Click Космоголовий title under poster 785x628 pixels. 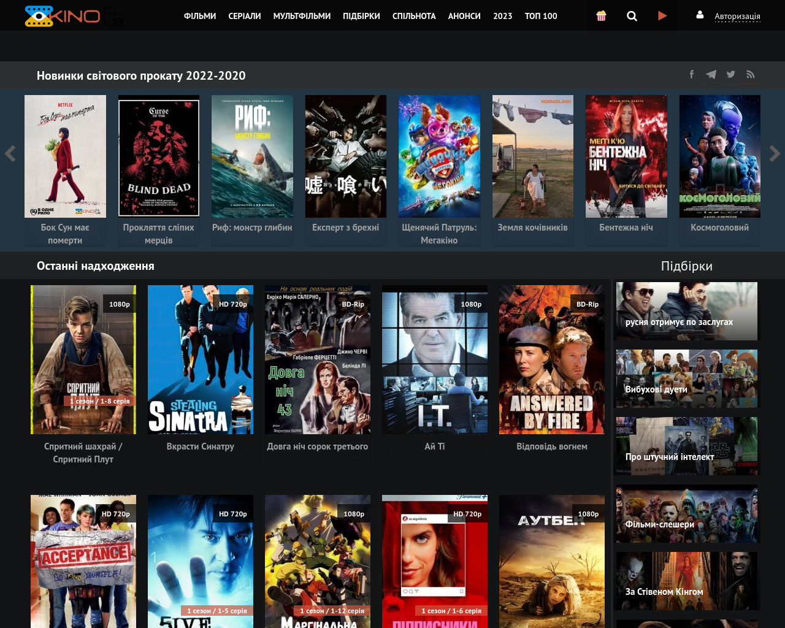[720, 228]
